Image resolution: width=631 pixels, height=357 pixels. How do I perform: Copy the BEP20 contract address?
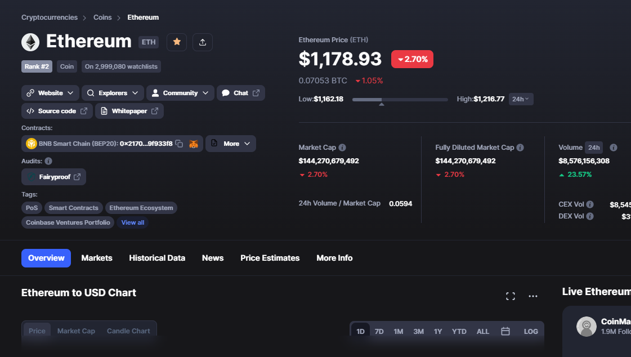pyautogui.click(x=180, y=144)
